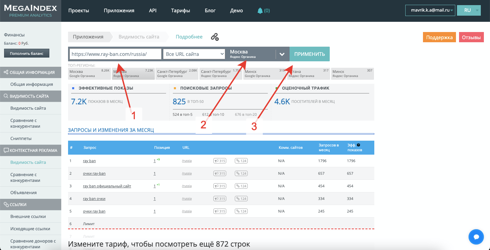Open the notifications bell in the top bar
Screen dimensions: 490x250
[x=260, y=11]
